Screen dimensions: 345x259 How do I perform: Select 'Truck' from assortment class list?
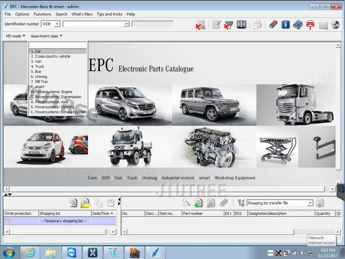click(39, 66)
